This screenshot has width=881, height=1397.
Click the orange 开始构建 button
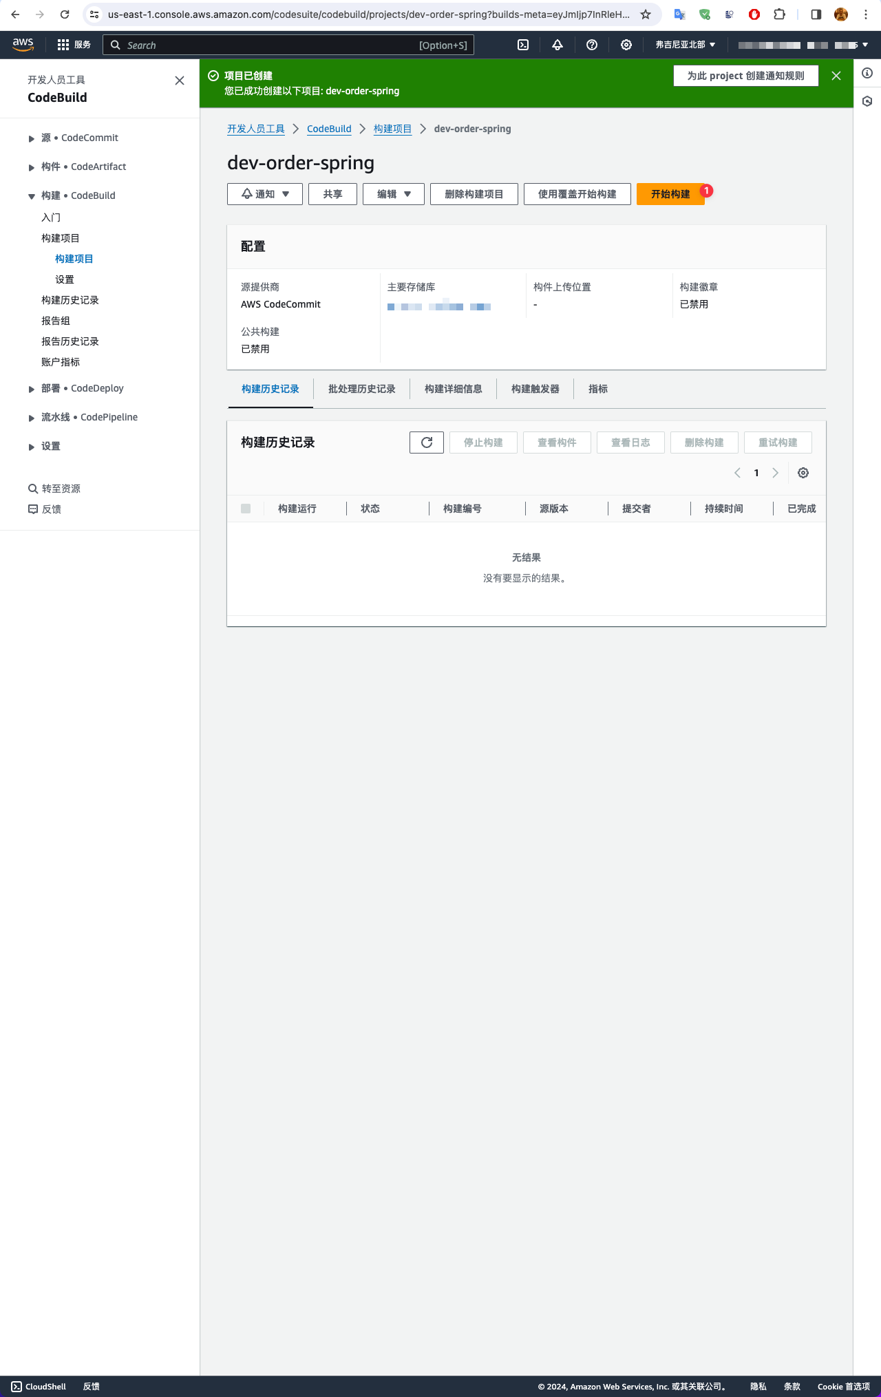click(670, 194)
